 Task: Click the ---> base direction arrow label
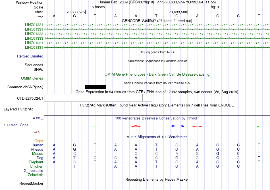tap(40, 16)
